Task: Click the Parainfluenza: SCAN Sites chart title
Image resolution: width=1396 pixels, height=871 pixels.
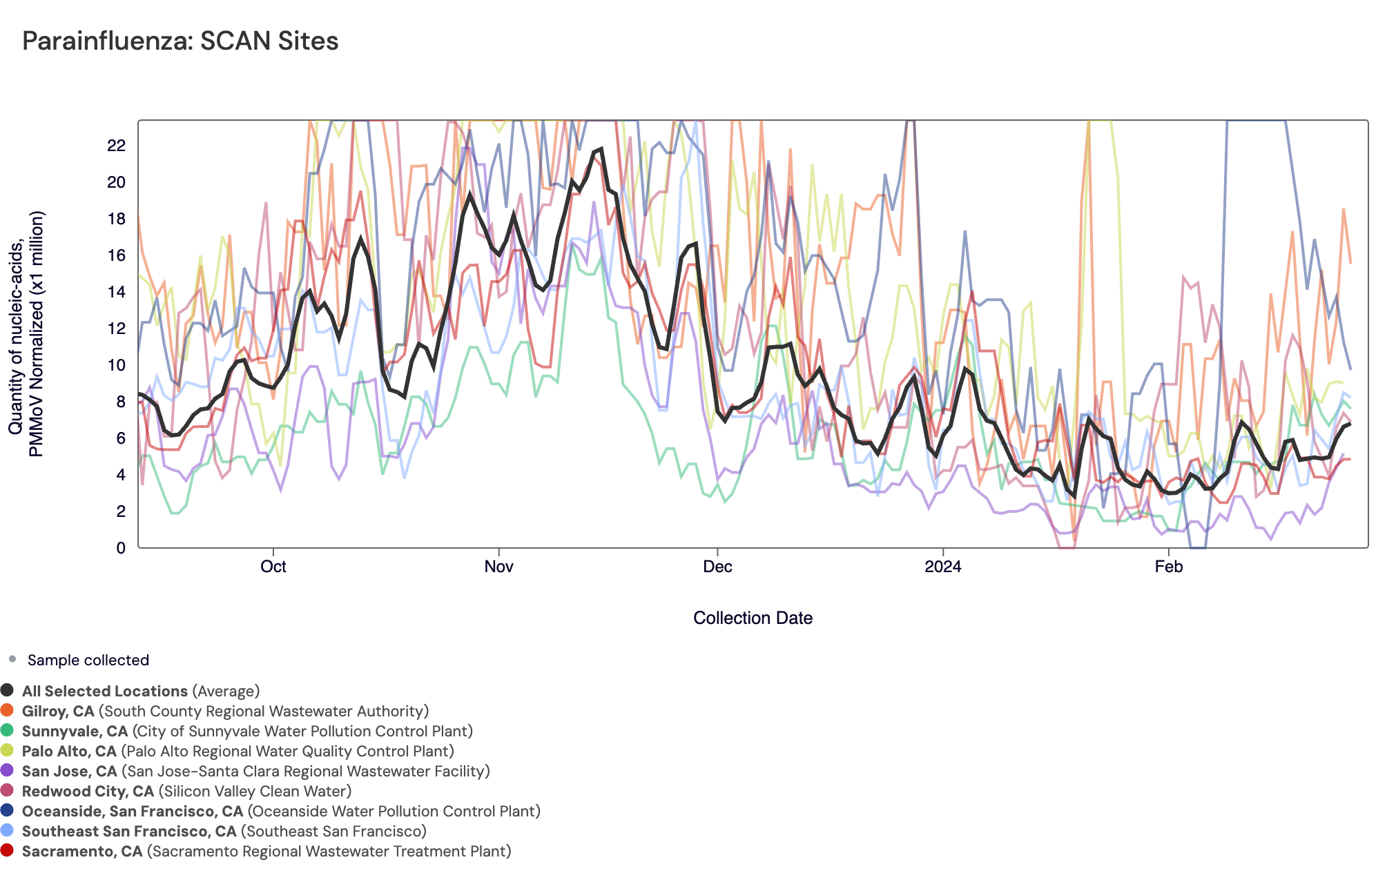Action: click(180, 41)
